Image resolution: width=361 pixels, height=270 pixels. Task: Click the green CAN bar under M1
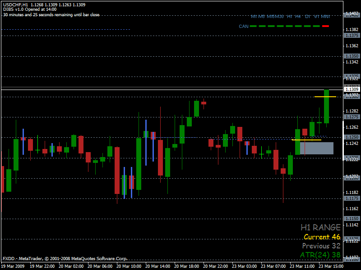253,26
